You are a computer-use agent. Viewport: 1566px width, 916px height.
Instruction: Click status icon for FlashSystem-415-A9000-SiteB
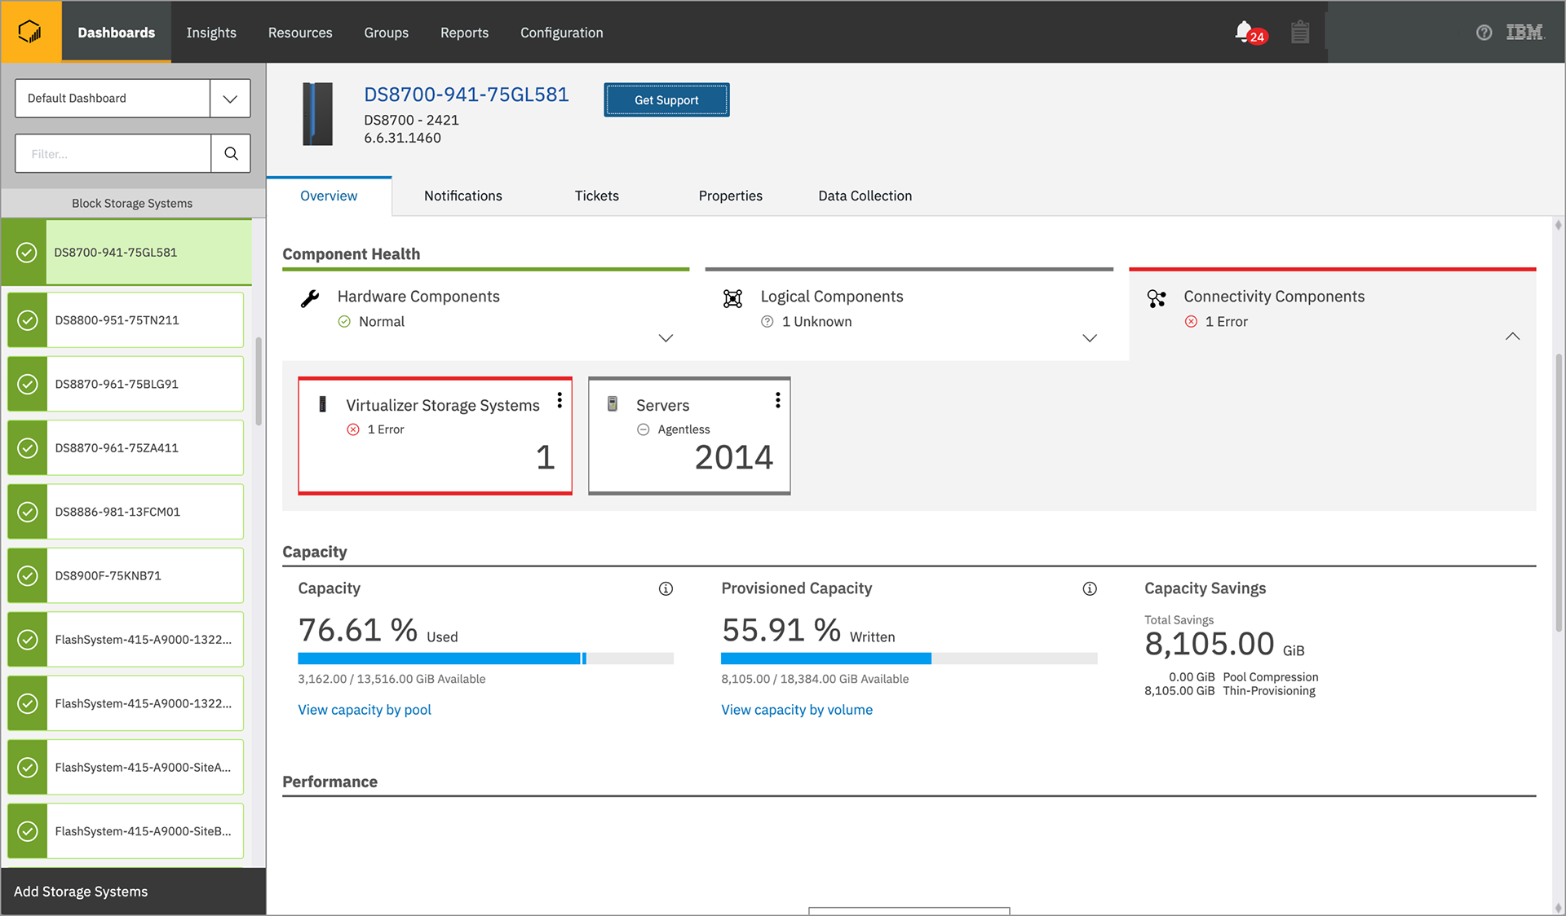tap(28, 831)
